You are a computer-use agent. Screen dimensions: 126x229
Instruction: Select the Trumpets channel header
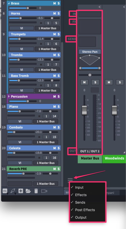click(x=34, y=34)
